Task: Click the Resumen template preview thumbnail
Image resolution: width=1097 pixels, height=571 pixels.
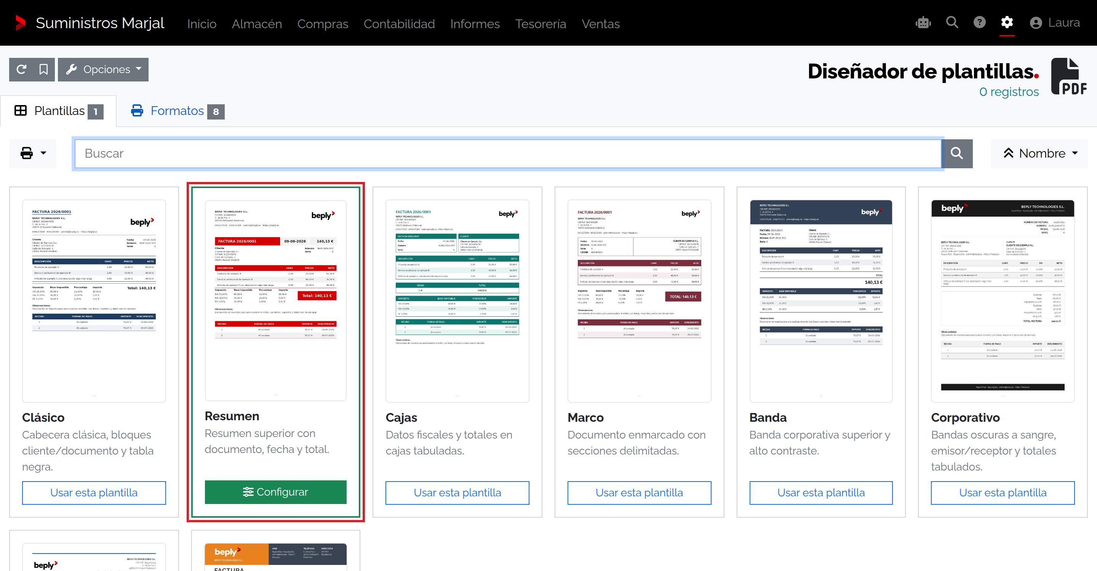Action: (x=275, y=300)
